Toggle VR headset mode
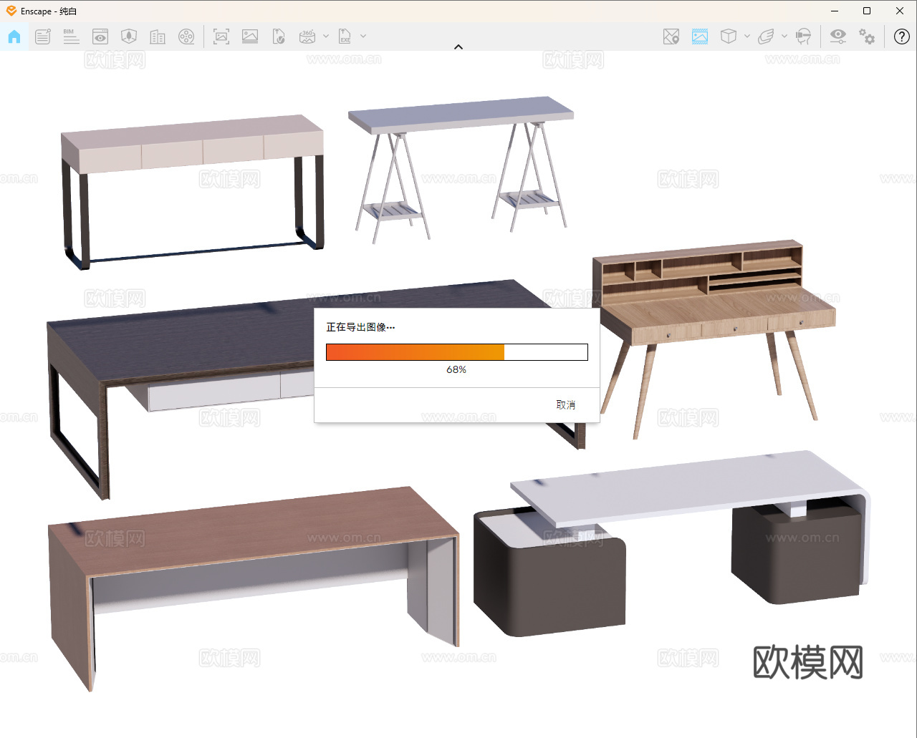917x738 pixels. 804,37
